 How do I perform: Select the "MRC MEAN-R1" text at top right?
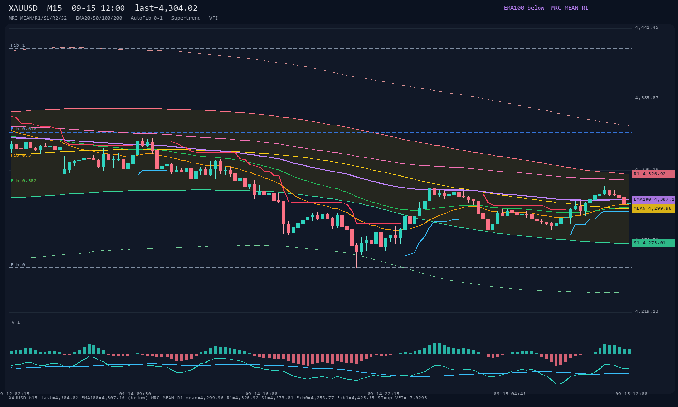click(570, 8)
